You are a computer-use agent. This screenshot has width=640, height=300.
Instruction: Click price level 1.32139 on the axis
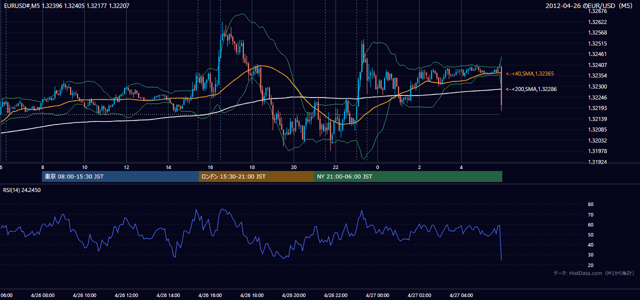[598, 119]
